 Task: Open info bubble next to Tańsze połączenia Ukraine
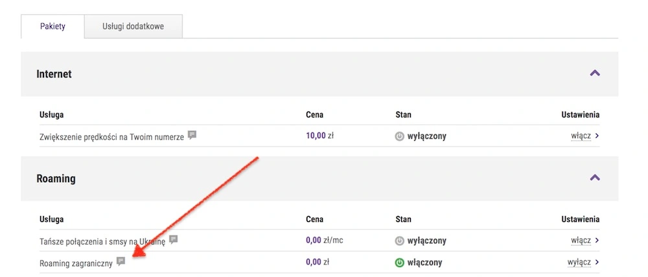174,239
